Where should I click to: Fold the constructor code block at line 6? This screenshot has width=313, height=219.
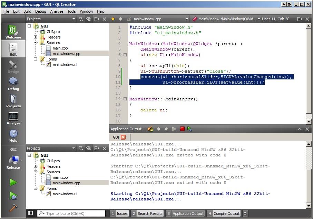point(125,55)
